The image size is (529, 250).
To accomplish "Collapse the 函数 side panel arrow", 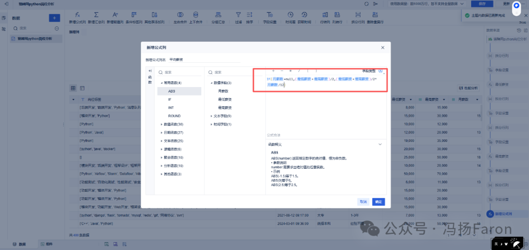I will coord(150,71).
